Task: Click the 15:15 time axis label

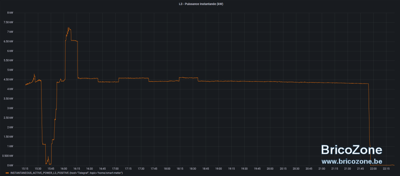Action: [25, 169]
